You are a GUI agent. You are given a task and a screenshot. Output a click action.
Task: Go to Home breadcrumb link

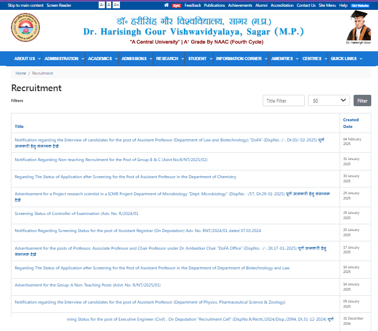click(x=21, y=74)
